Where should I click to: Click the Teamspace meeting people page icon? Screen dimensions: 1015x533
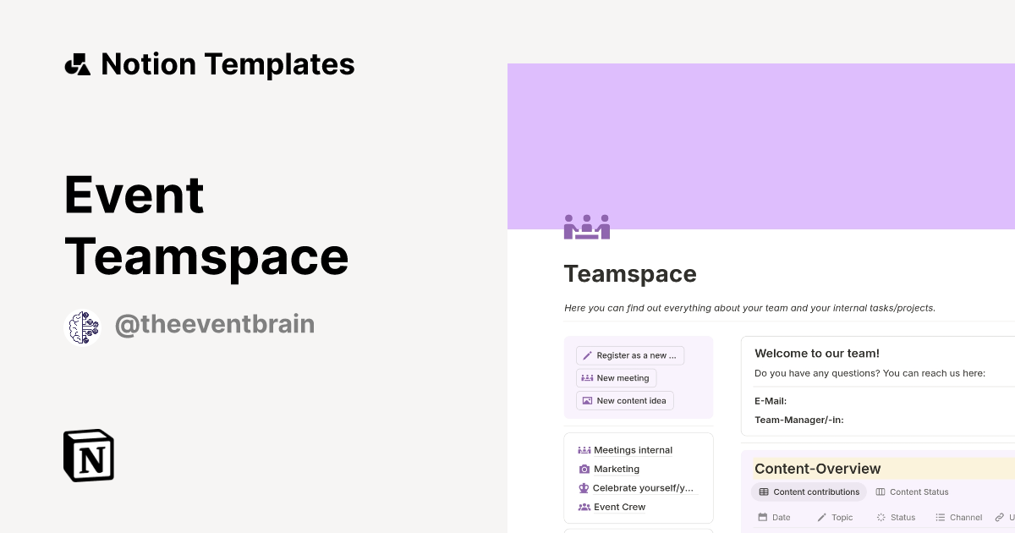tap(586, 227)
